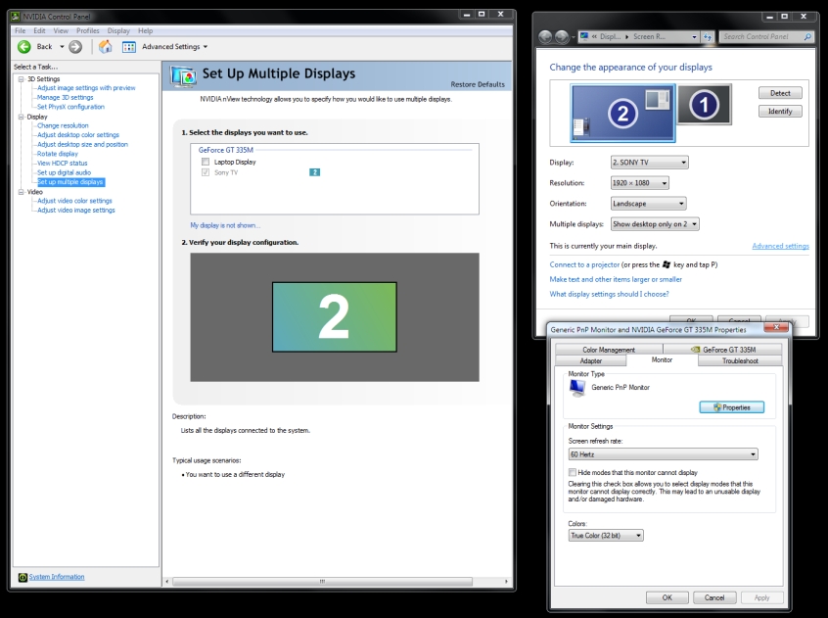828x618 pixels.
Task: Open What display settings should I choose
Action: tap(609, 294)
